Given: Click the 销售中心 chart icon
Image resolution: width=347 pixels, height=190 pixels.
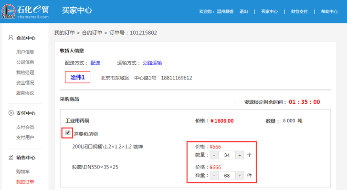Looking at the screenshot, I should [11, 157].
